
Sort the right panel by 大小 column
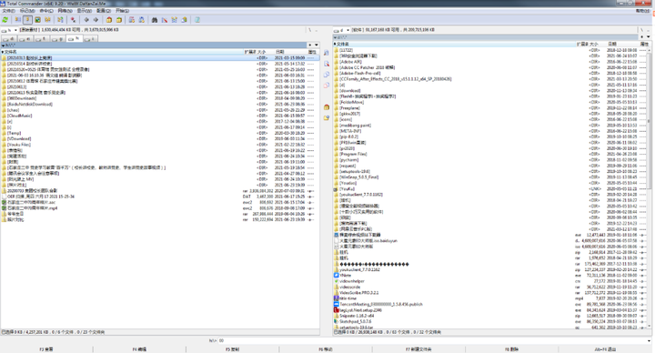(598, 44)
